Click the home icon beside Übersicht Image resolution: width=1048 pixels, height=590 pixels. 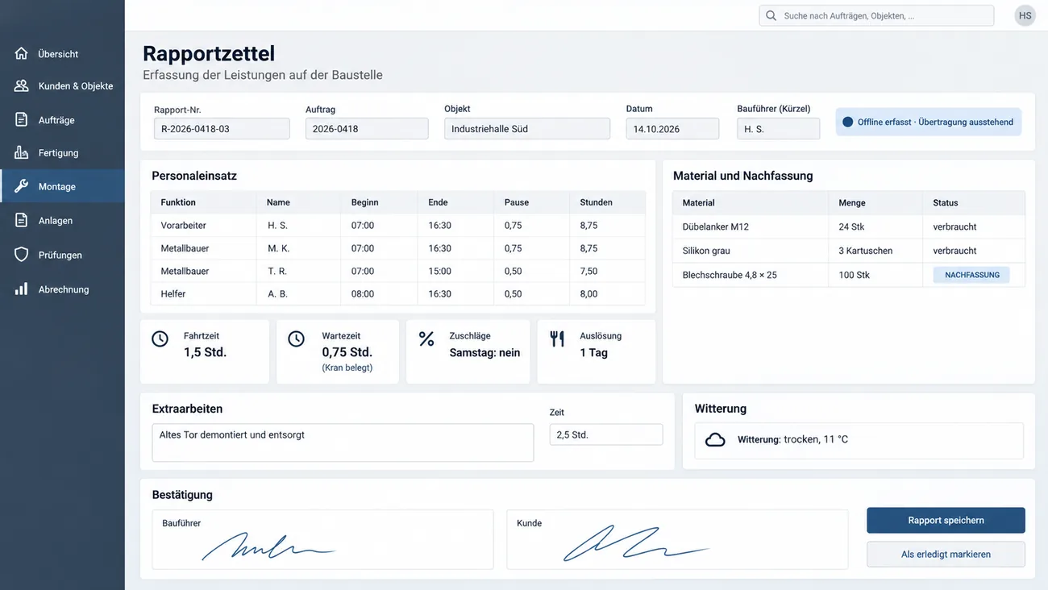pyautogui.click(x=22, y=54)
